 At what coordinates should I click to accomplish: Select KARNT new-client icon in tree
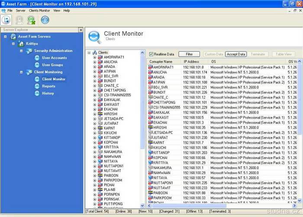click(x=100, y=128)
